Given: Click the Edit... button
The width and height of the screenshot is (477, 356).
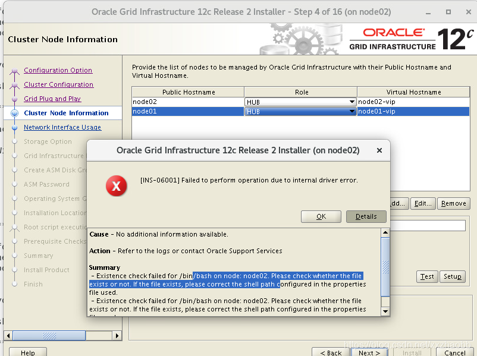Looking at the screenshot, I should pyautogui.click(x=423, y=203).
